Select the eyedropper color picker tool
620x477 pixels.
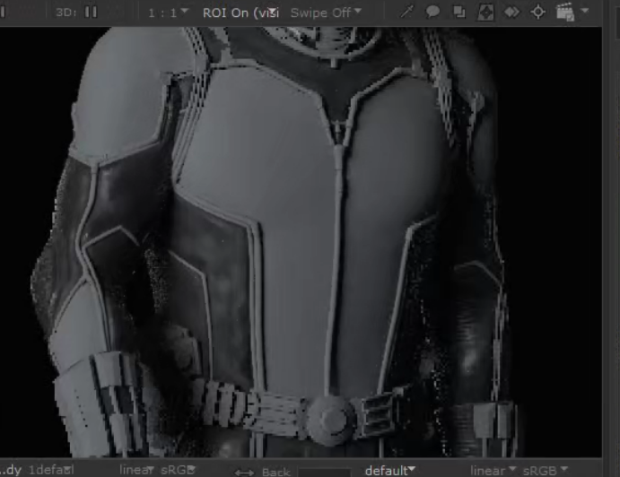pos(407,12)
